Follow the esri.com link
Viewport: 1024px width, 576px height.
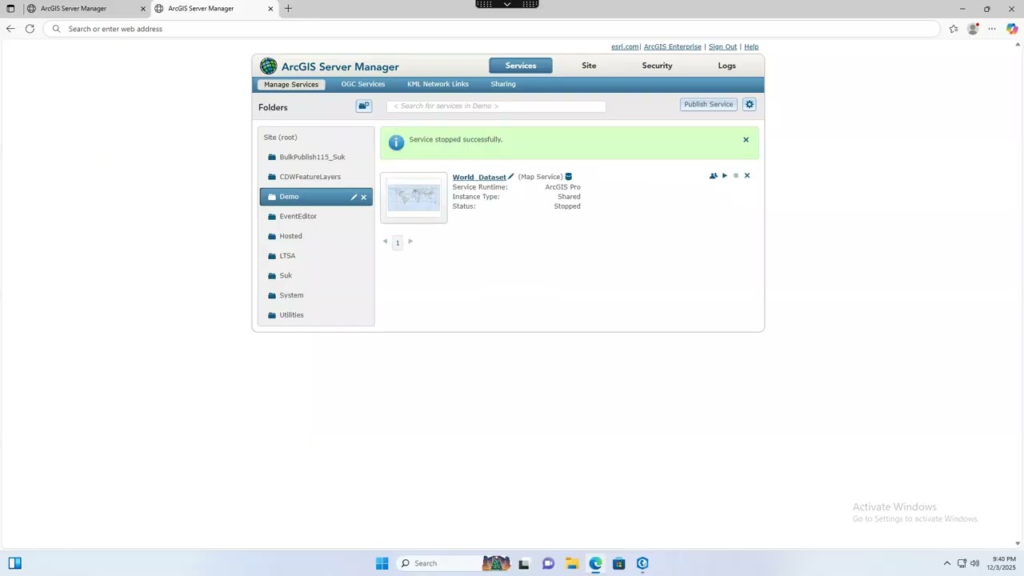pyautogui.click(x=625, y=46)
